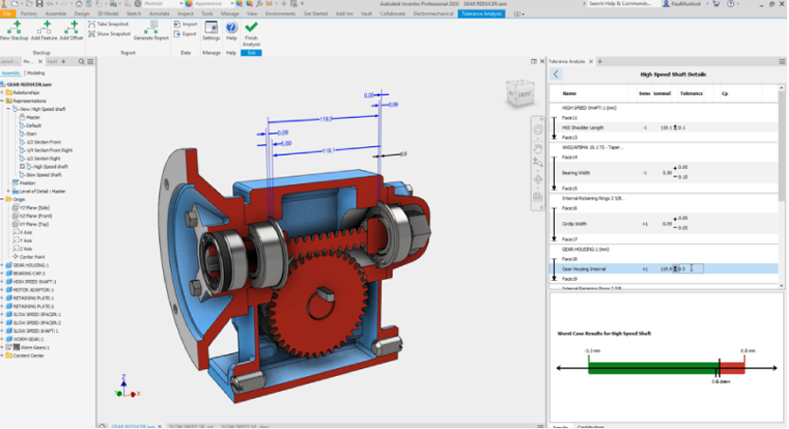789x429 pixels.
Task: Import tolerance analysis data
Action: click(x=186, y=24)
